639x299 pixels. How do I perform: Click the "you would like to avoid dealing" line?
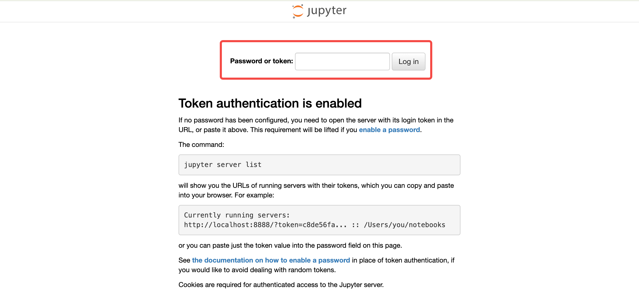click(x=257, y=270)
